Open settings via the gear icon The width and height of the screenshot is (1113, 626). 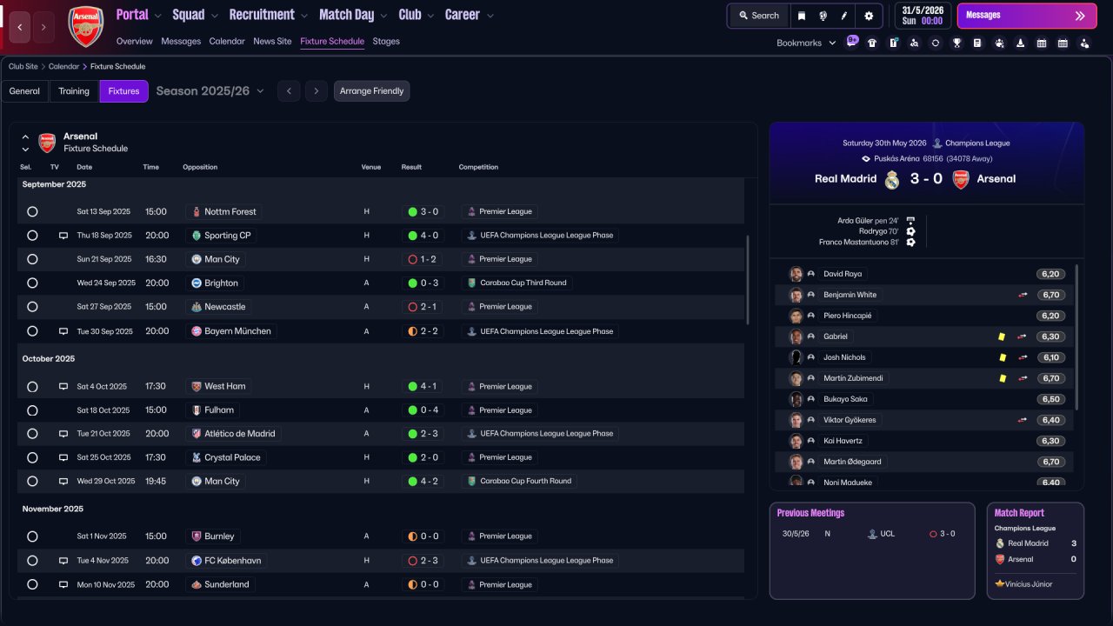coord(869,16)
